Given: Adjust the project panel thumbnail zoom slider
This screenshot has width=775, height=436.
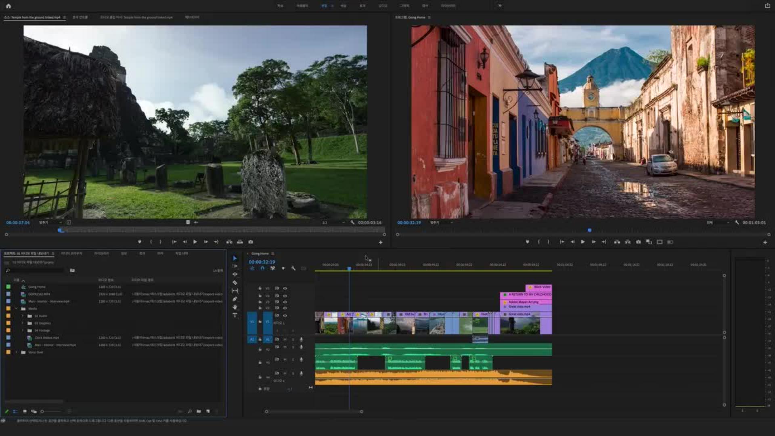Looking at the screenshot, I should coord(42,411).
